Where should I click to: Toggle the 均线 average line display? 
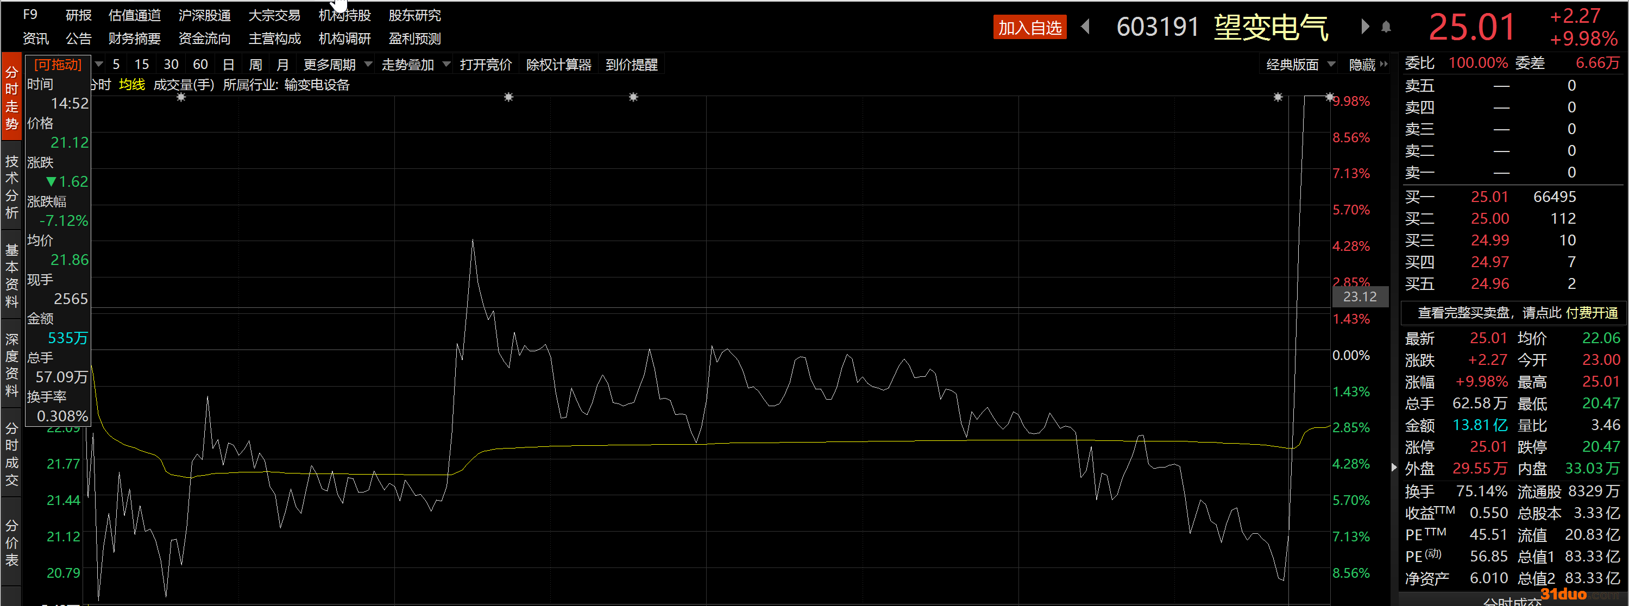tap(131, 85)
